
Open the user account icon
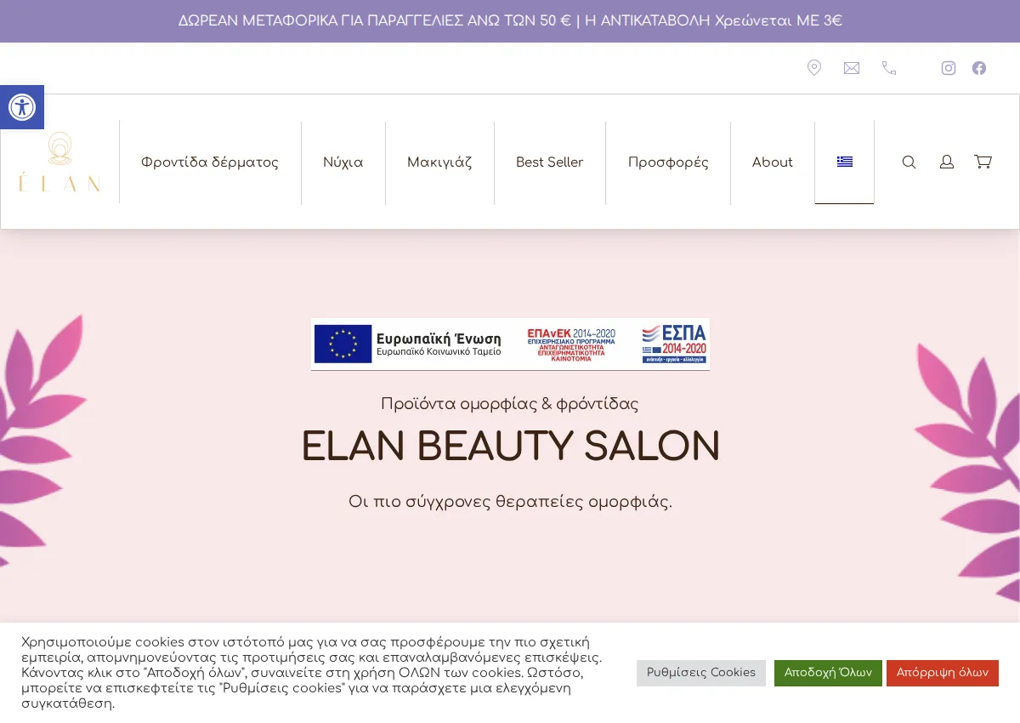click(947, 162)
